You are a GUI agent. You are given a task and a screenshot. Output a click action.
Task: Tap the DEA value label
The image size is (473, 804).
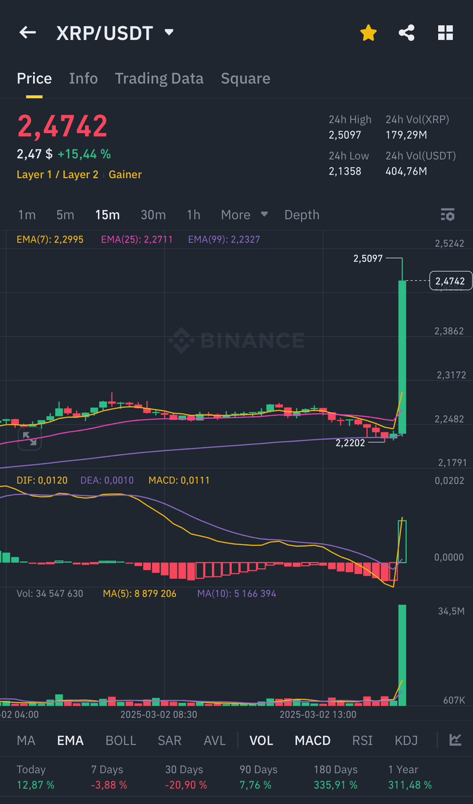click(x=107, y=480)
